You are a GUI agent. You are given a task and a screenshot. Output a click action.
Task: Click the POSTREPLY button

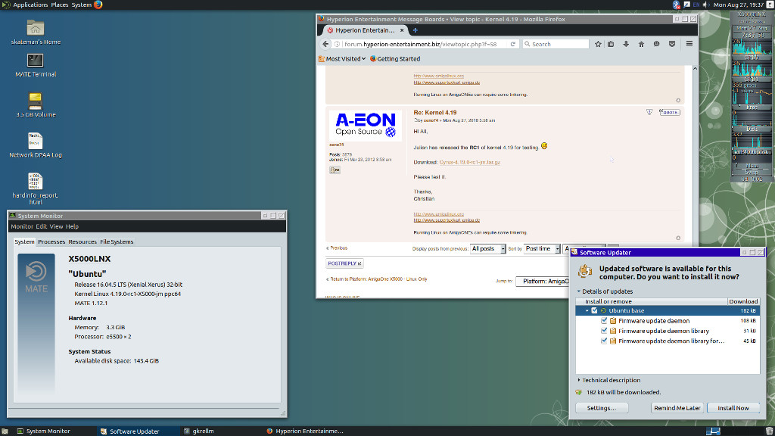pyautogui.click(x=344, y=263)
